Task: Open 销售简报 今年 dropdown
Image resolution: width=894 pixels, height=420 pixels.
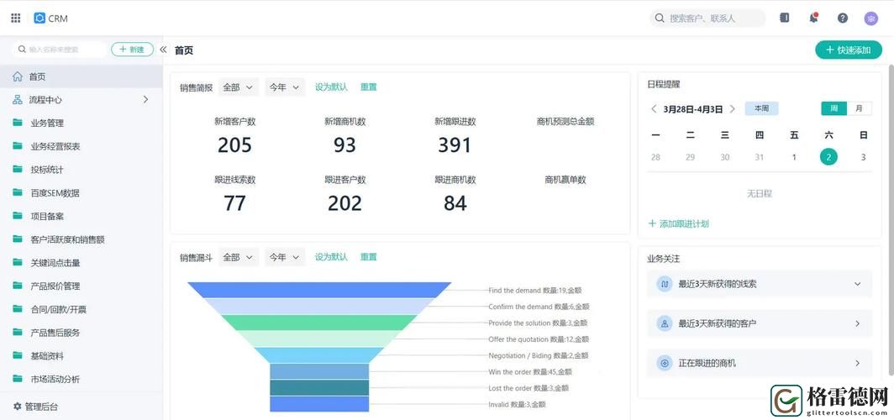Action: pos(285,87)
